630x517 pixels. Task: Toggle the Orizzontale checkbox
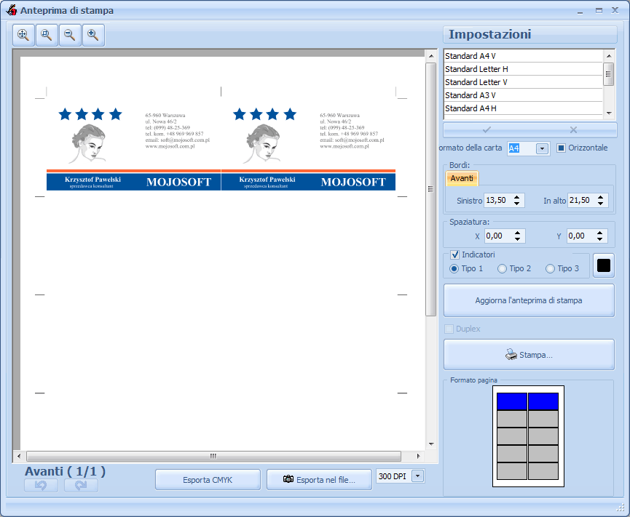[x=561, y=148]
